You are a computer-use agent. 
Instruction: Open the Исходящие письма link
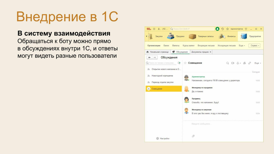pos(227,45)
